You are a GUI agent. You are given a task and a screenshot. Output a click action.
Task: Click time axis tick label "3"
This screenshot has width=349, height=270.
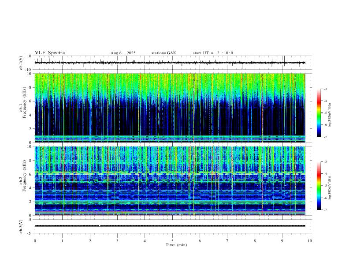tap(117, 241)
